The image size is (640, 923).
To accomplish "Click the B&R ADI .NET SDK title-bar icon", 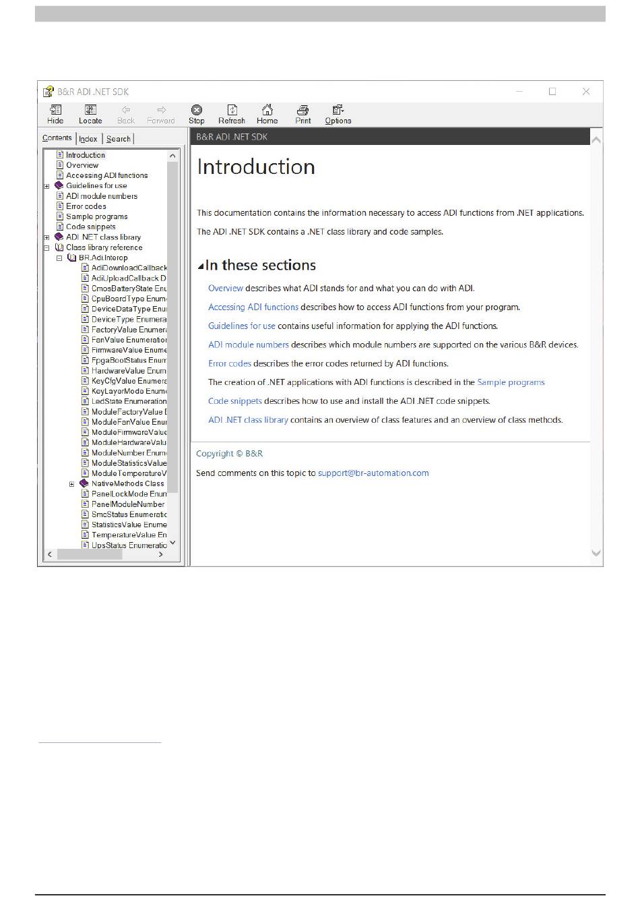I will [49, 92].
